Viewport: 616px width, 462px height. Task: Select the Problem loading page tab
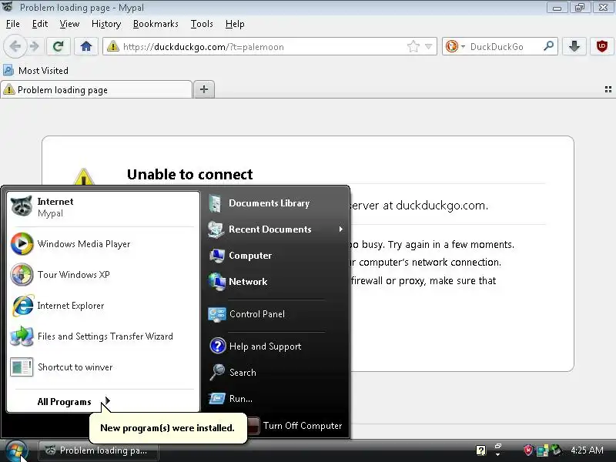(x=96, y=89)
